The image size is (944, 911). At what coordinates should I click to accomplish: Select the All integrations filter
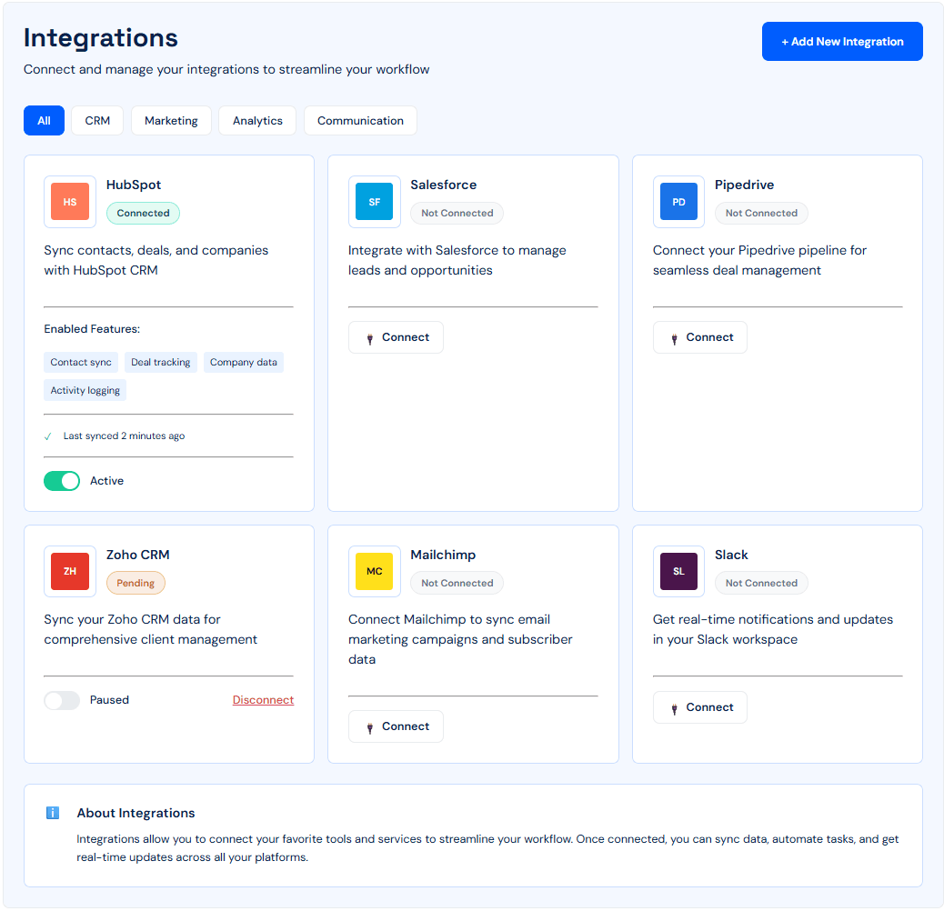44,120
